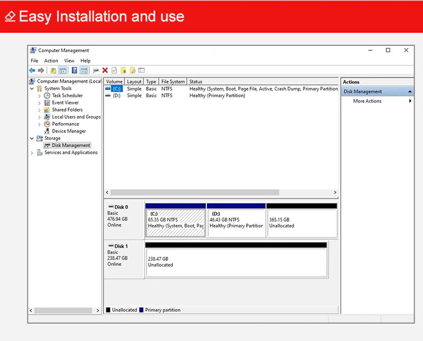Collapse the Storage tree node
Screen dimensions: 423x341
(x=32, y=138)
